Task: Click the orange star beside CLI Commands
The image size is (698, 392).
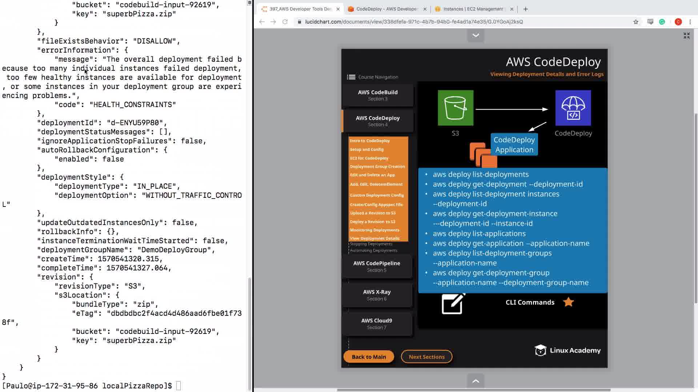Action: [568, 302]
